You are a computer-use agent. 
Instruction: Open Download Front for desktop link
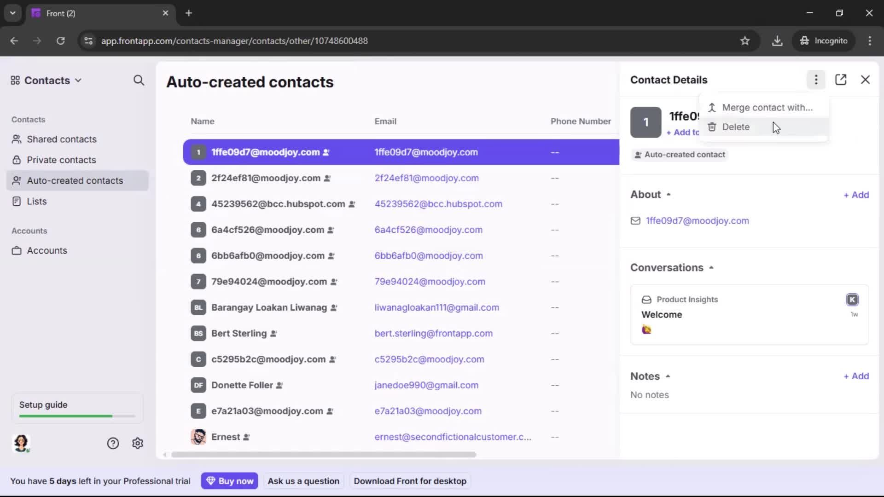(x=409, y=480)
